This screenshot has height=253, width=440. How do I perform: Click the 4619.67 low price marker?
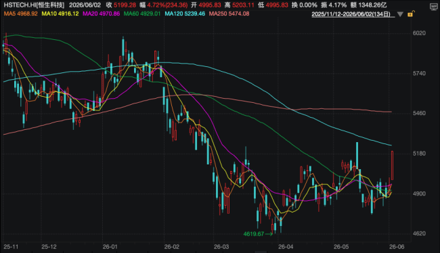coord(253,234)
